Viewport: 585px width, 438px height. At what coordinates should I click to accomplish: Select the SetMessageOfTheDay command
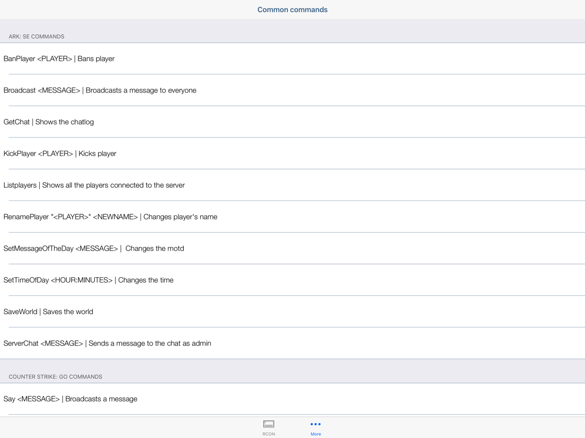point(292,249)
